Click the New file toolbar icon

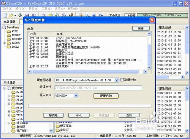pyautogui.click(x=5, y=15)
